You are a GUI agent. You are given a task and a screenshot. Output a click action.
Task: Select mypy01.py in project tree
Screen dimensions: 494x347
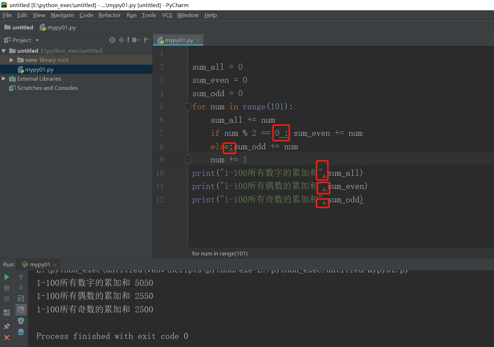coord(39,70)
